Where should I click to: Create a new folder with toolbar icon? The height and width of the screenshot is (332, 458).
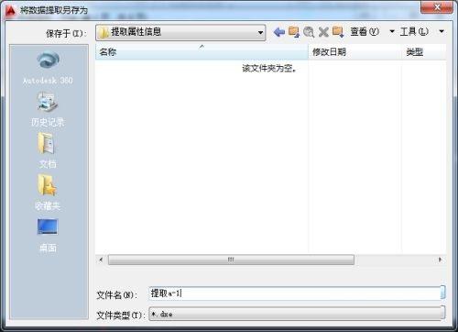(338, 32)
